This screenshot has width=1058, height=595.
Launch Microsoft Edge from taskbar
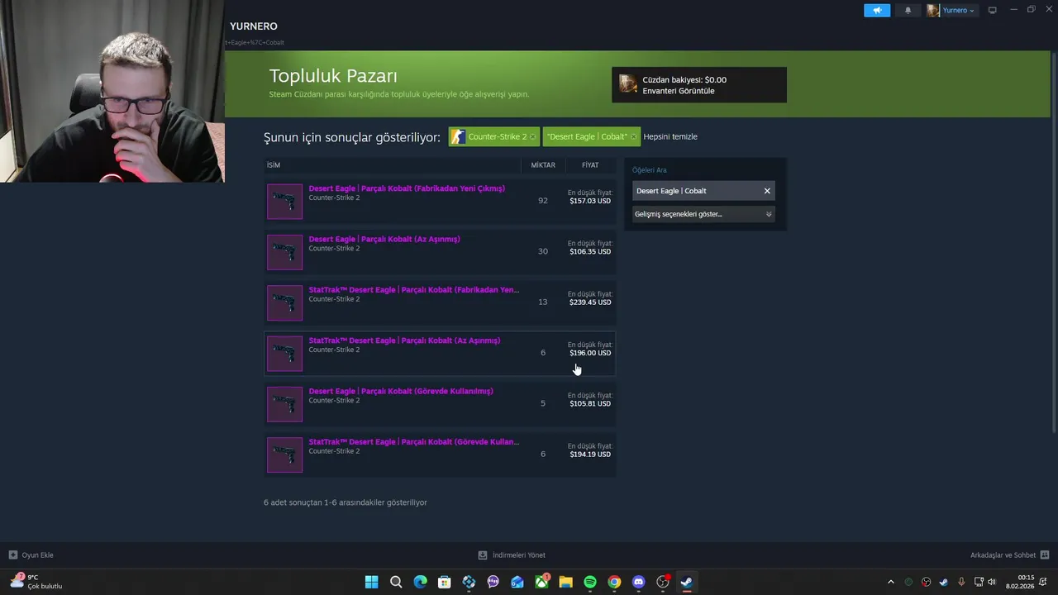pyautogui.click(x=420, y=582)
